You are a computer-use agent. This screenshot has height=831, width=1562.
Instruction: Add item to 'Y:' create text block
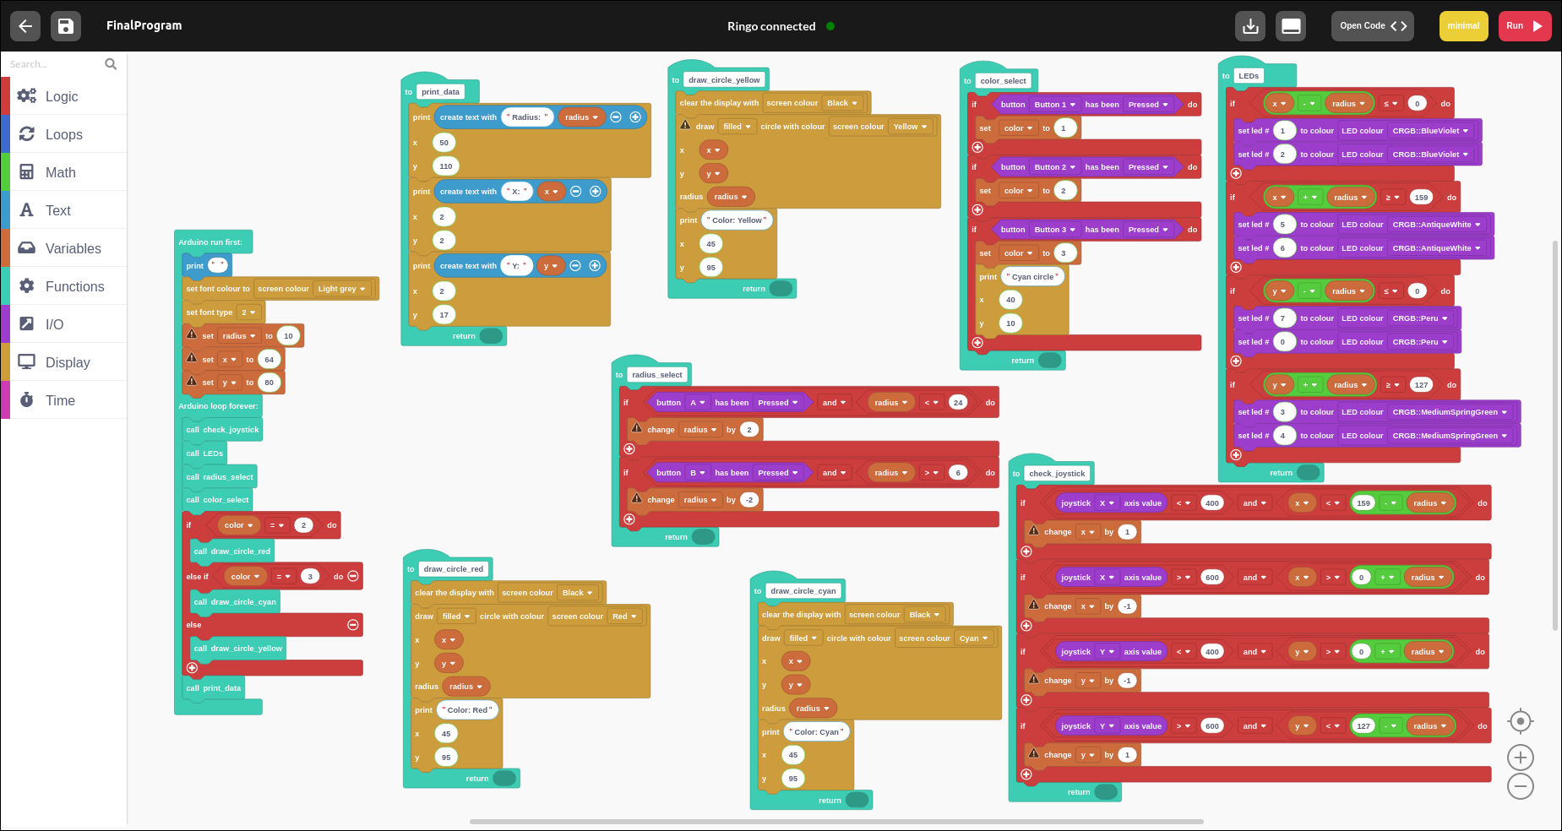[x=595, y=266]
